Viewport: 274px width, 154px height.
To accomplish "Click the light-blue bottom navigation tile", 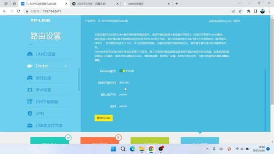I will pyautogui.click(x=200, y=140).
